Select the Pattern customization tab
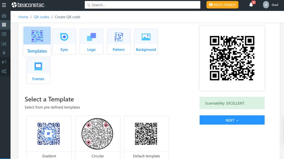284x159 pixels. pos(119,42)
